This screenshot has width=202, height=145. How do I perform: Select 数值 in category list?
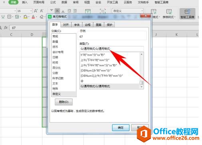click(64, 42)
